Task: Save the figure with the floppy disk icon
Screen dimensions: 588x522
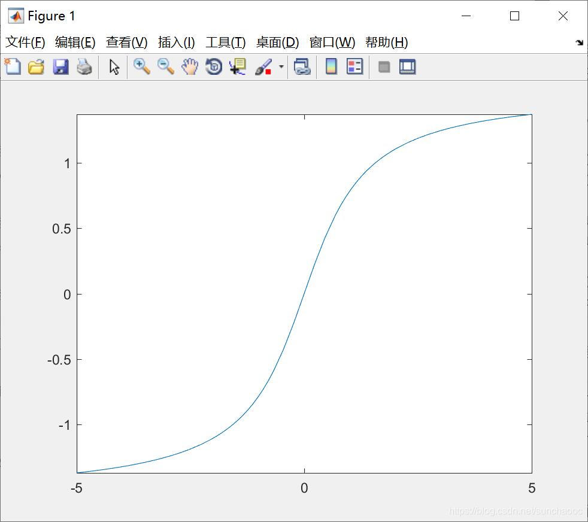Action: tap(60, 67)
